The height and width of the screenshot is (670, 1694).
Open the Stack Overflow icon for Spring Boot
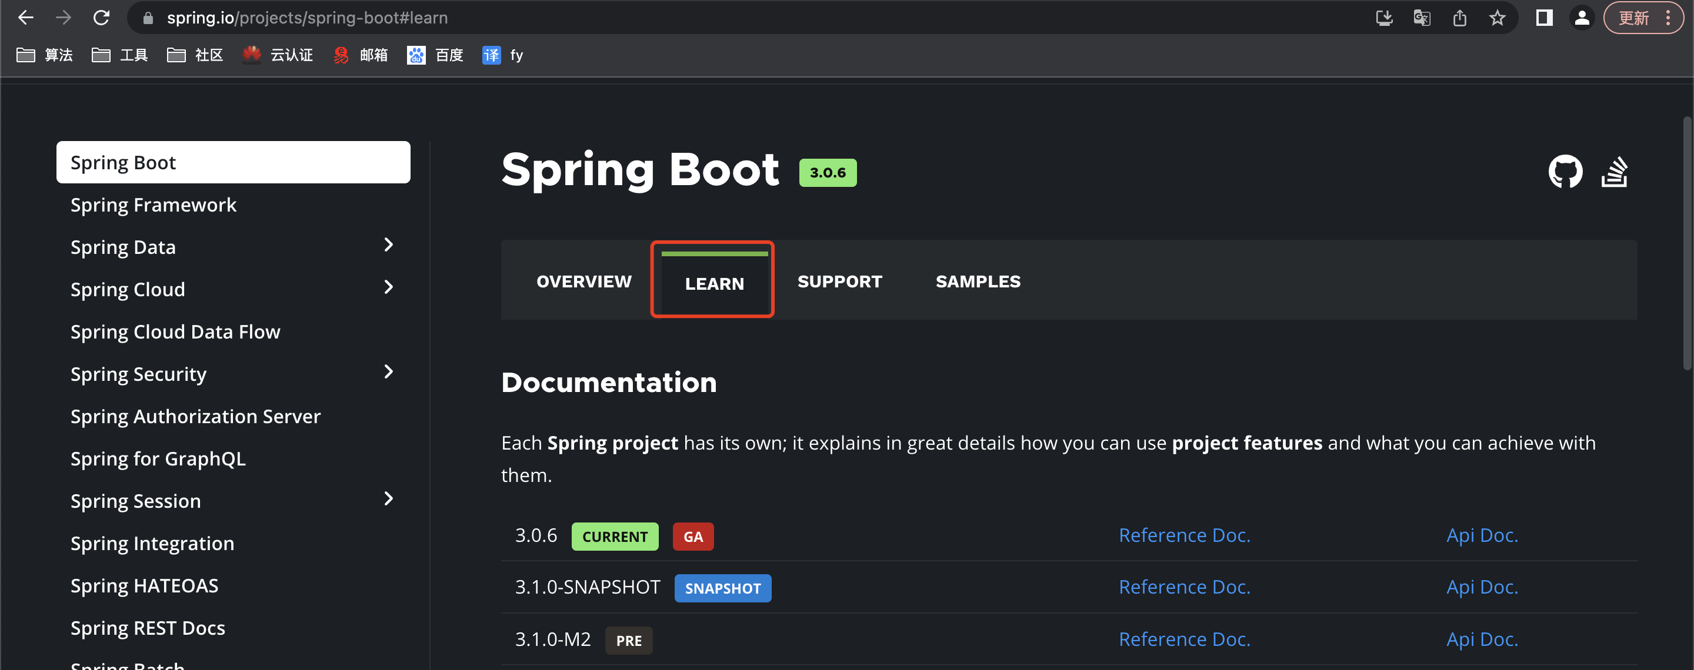1615,172
